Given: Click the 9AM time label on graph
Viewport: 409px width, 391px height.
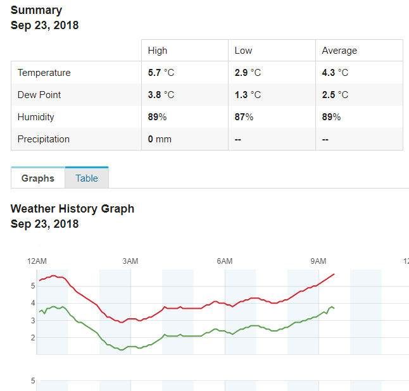Looking at the screenshot, I should tap(318, 261).
